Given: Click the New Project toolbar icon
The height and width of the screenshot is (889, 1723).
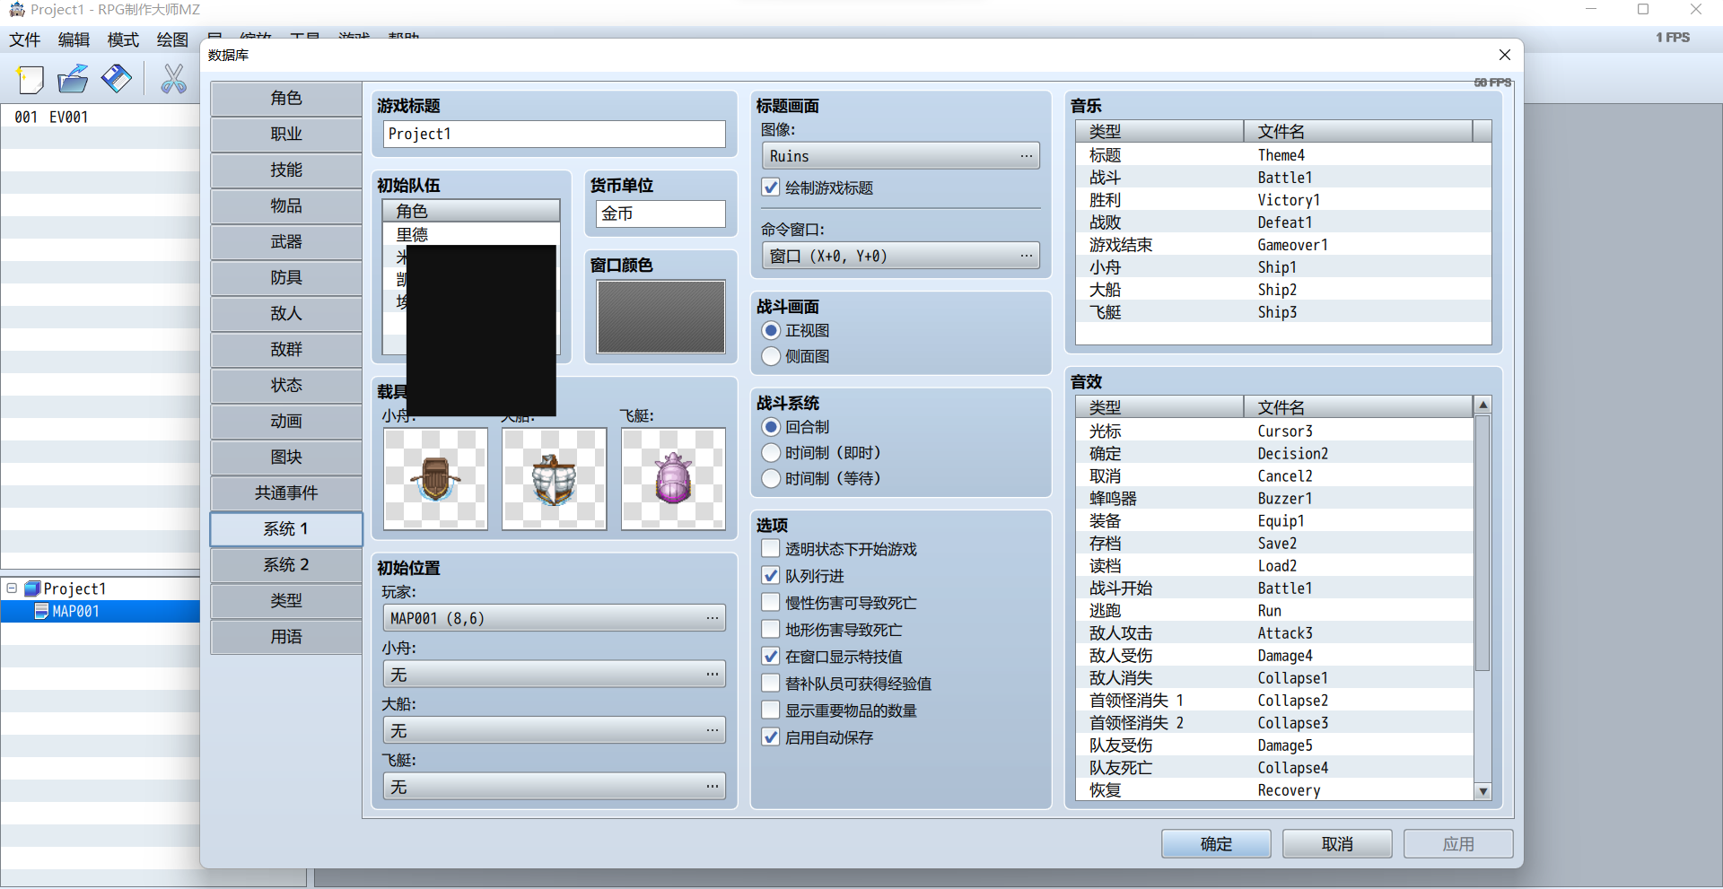Looking at the screenshot, I should 31,79.
